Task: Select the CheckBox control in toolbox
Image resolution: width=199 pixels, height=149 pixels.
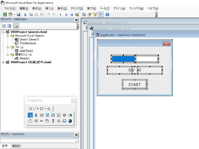Action: pos(59,115)
